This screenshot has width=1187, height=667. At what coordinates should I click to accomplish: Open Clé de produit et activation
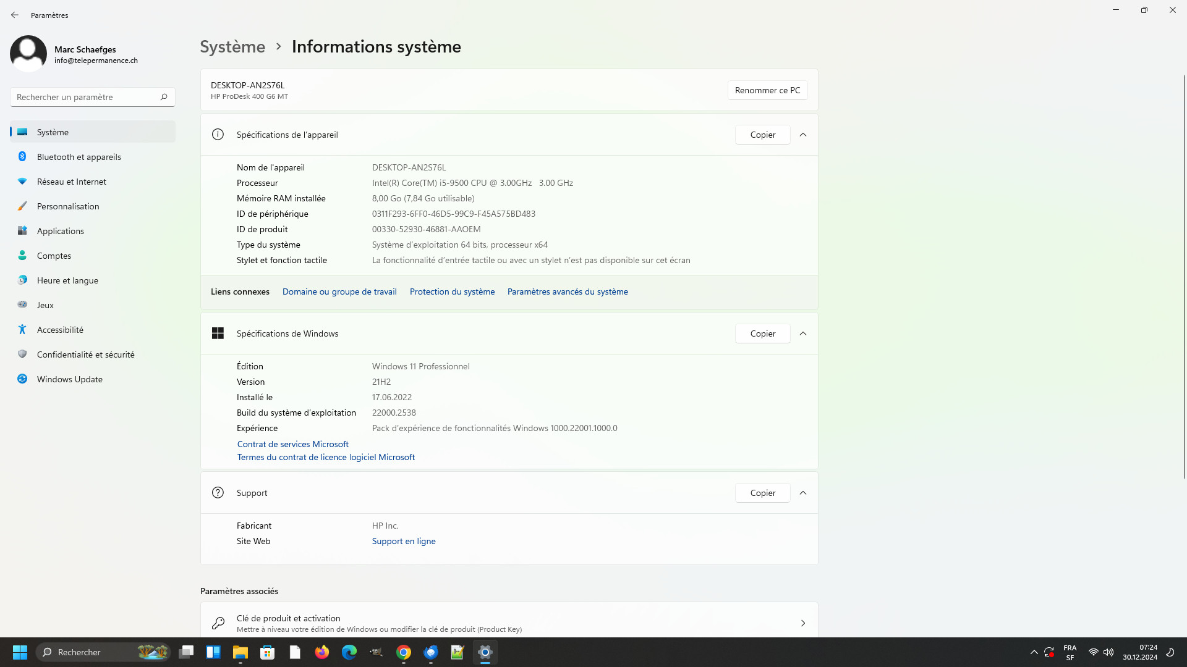click(x=509, y=623)
